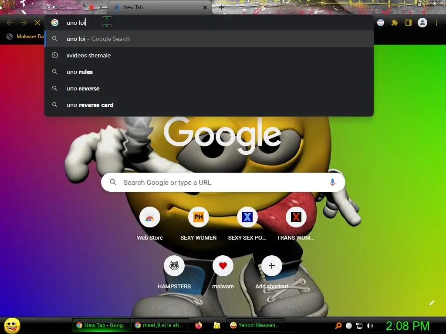Open the volume speaker tray icon

[x=370, y=326]
